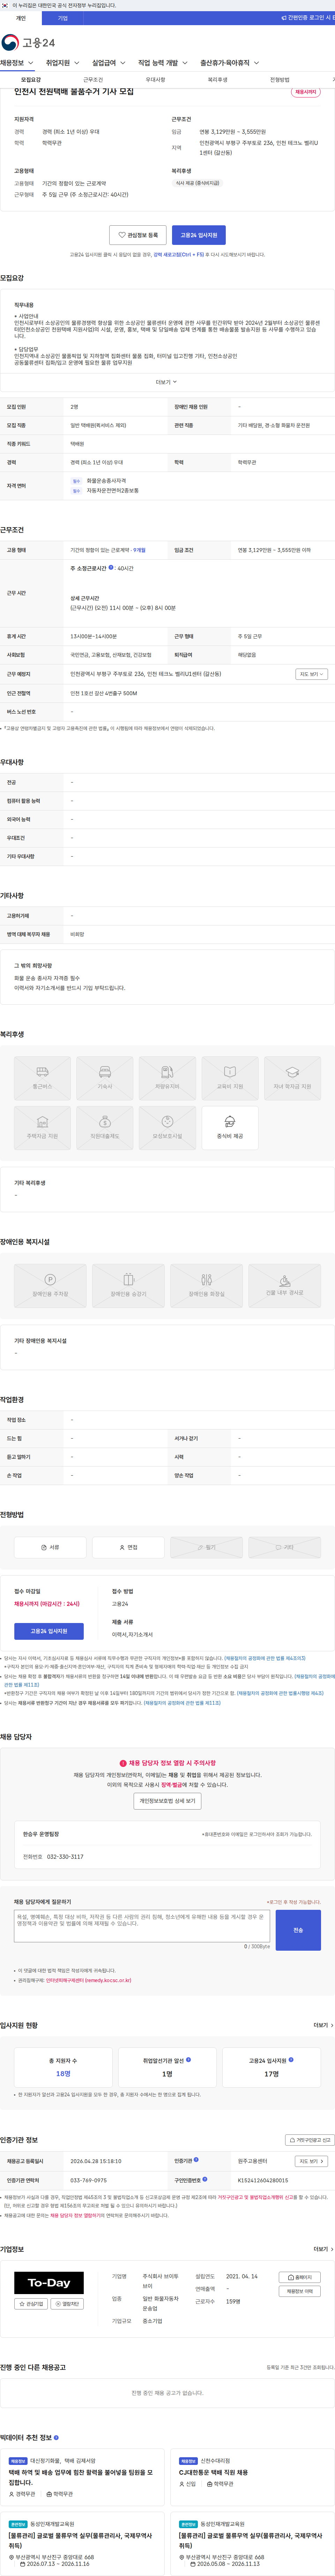Click the 면접 screening step icon
The image size is (335, 2576).
click(128, 1547)
